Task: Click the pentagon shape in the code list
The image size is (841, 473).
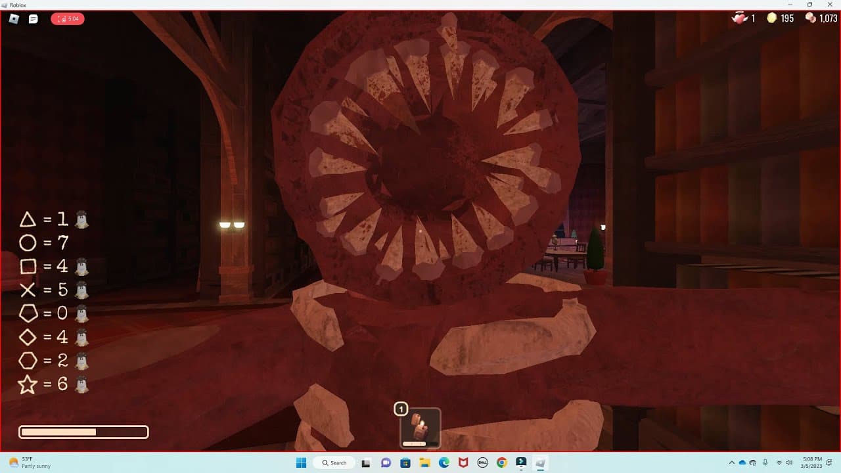Action: (27, 314)
